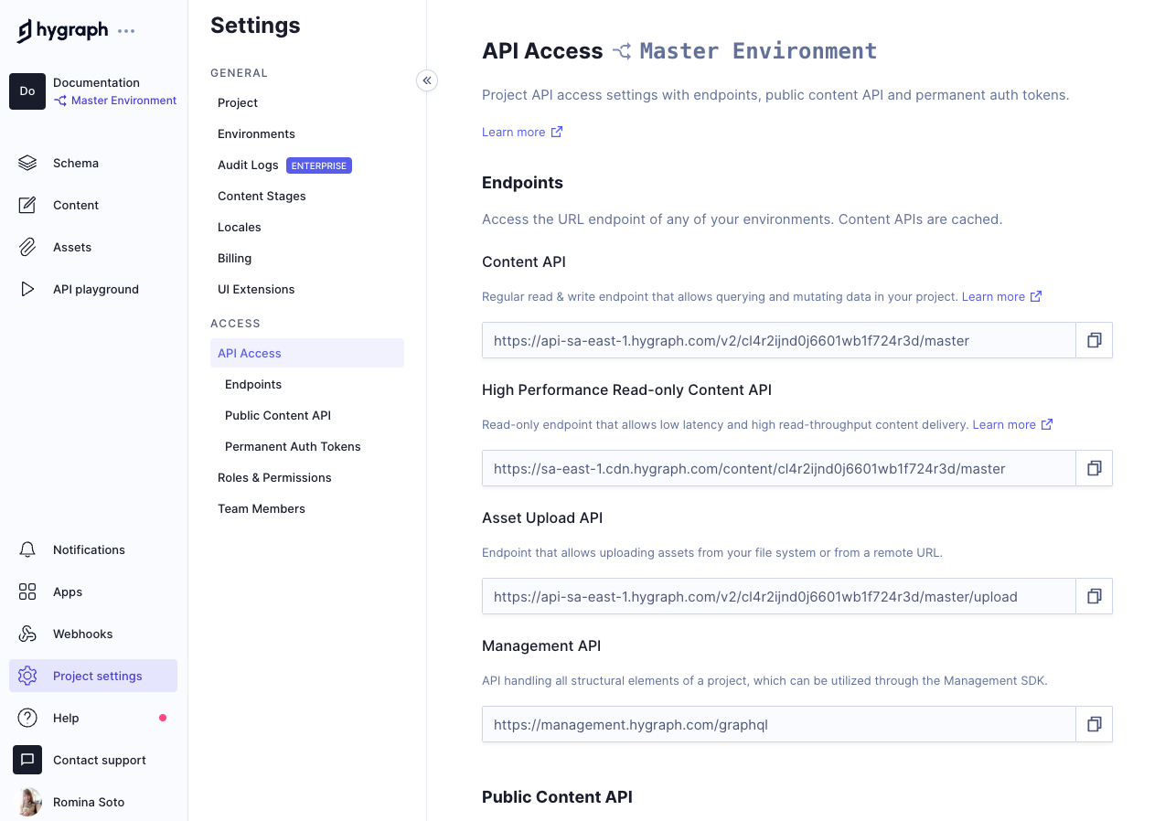
Task: Select Permanent Auth Tokens in settings menu
Action: [293, 446]
